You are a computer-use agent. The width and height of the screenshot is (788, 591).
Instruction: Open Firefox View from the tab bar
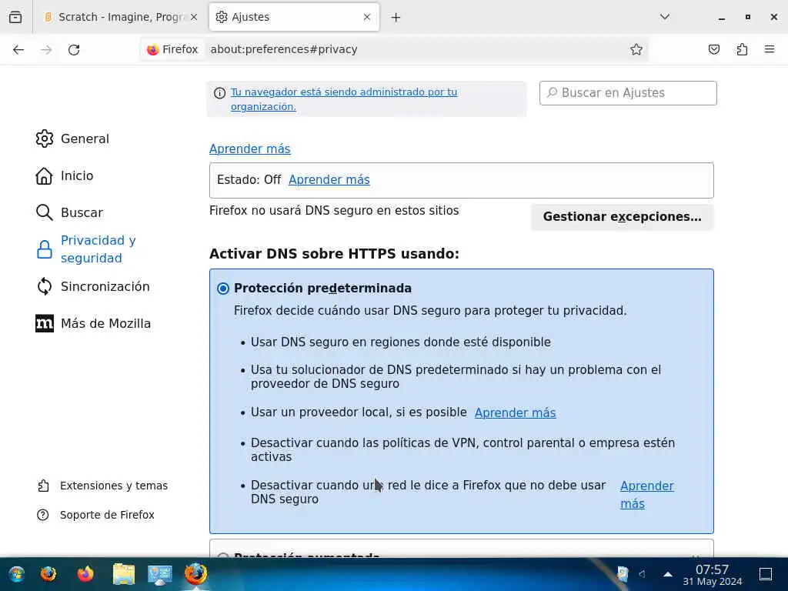[x=15, y=17]
